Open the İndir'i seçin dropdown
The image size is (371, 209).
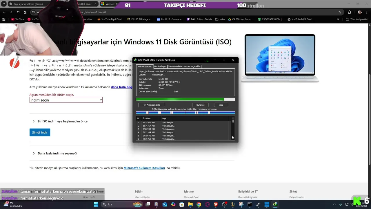[x=66, y=100]
